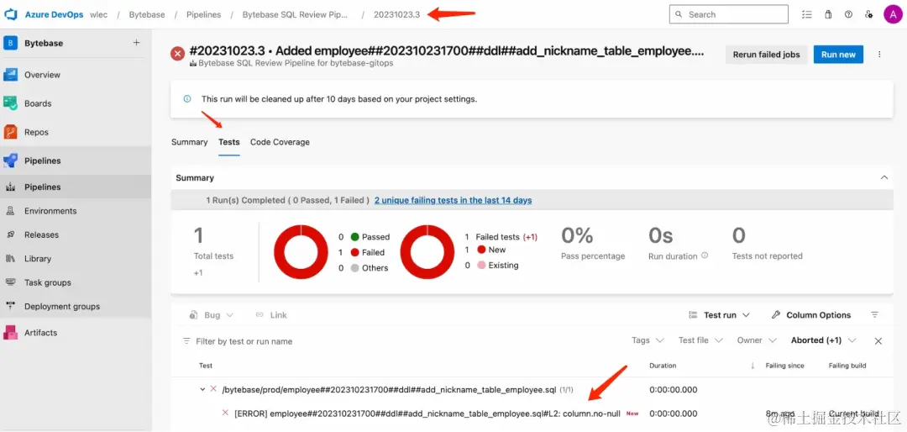Click the Test column header

click(206, 366)
